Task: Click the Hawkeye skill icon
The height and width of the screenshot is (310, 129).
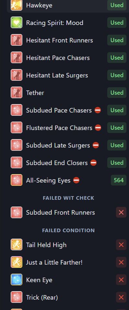Action: [x=17, y=5]
